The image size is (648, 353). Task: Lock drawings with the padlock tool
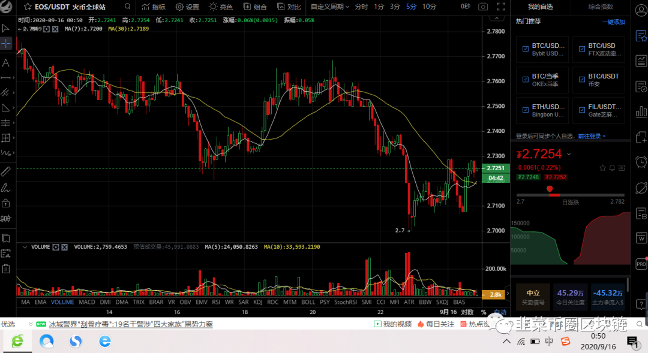[6, 203]
